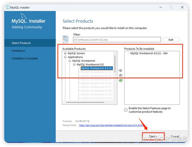Open the release notes hyperlink
Image resolution: width=192 pixels, height=147 pixels.
[111, 125]
